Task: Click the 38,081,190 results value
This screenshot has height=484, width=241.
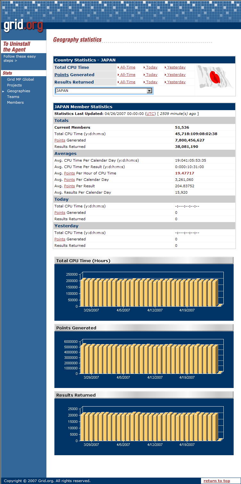Action: pos(187,147)
